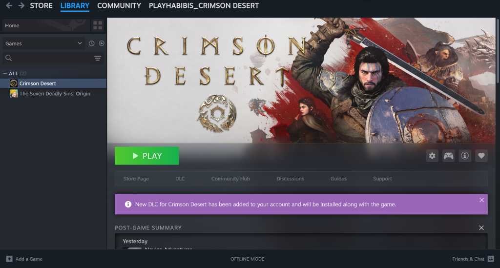Show game info icon
This screenshot has height=268, width=500.
coord(465,156)
